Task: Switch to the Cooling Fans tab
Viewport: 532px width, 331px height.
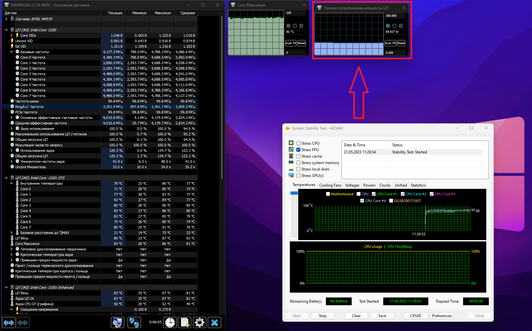Action: [330, 185]
